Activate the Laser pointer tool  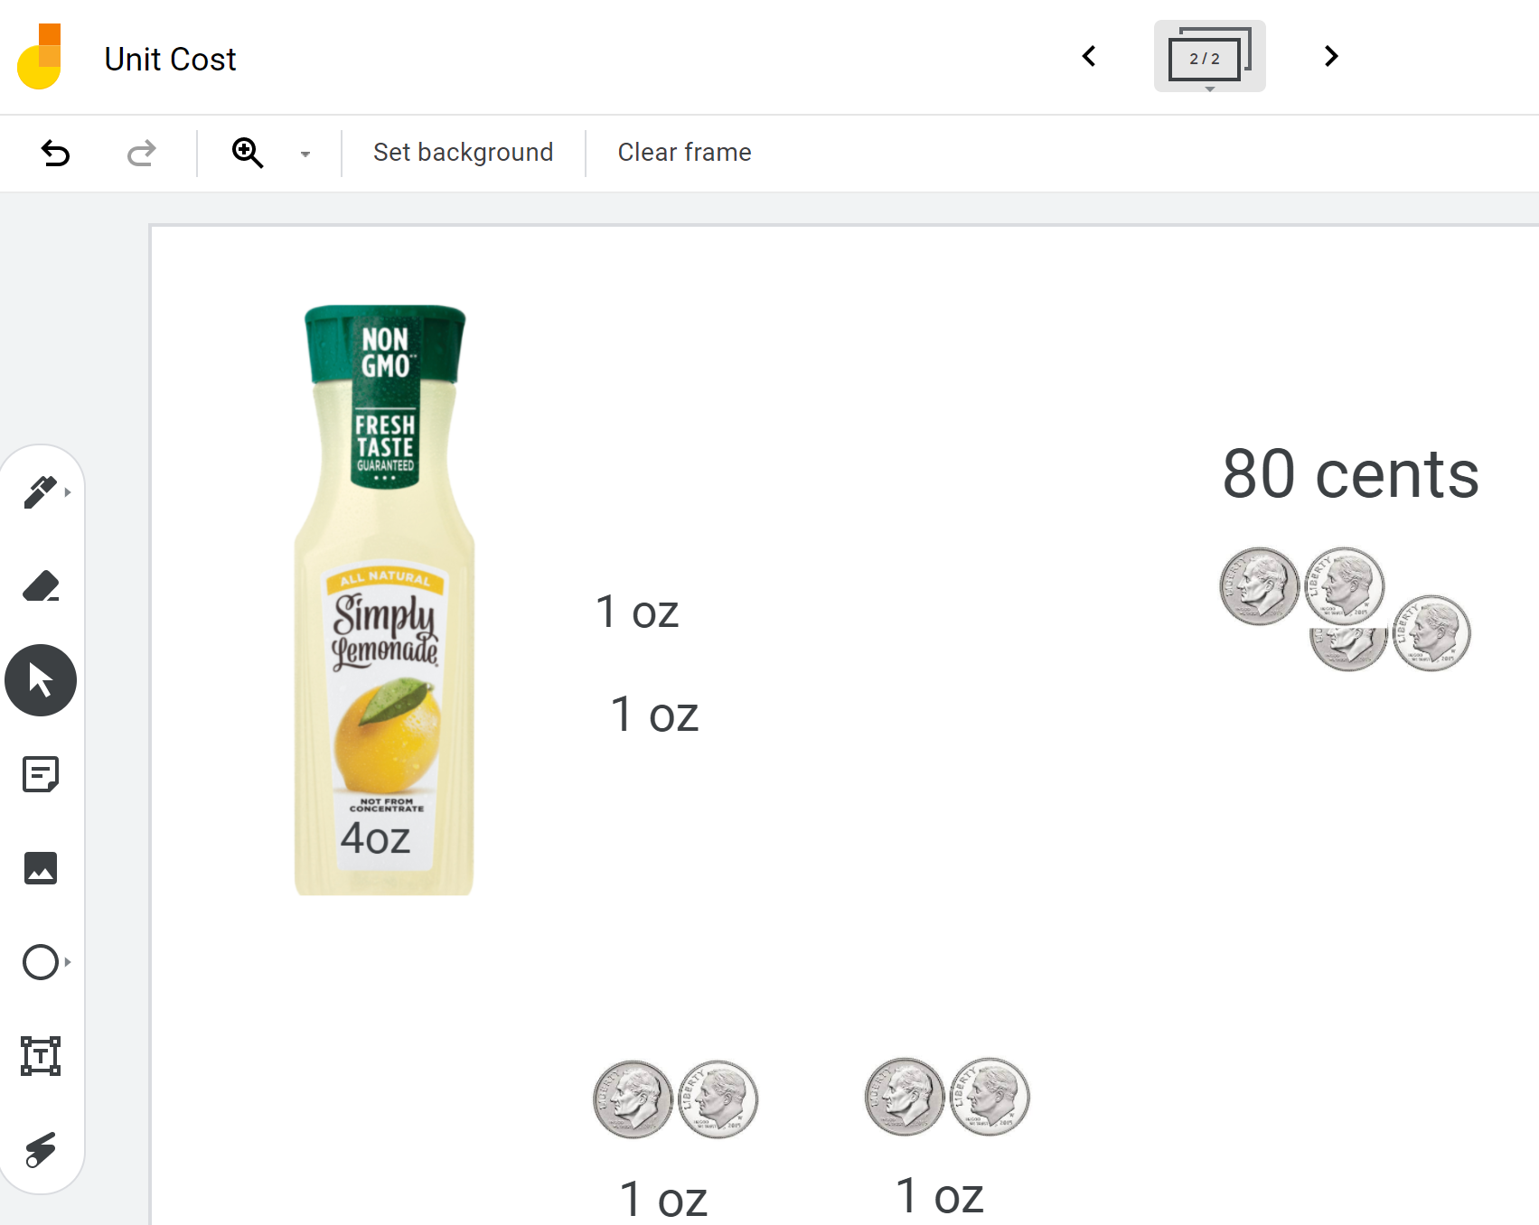pos(41,1150)
